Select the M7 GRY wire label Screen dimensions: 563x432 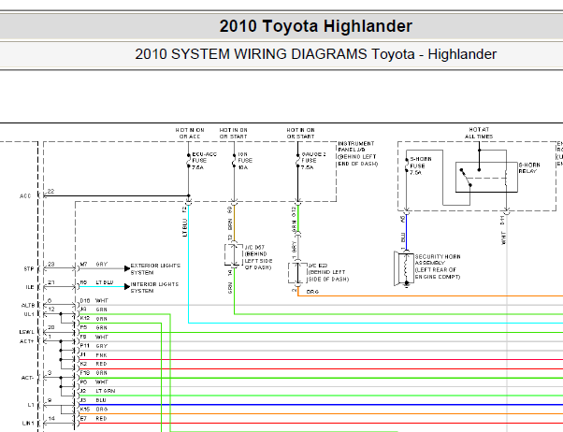(94, 265)
